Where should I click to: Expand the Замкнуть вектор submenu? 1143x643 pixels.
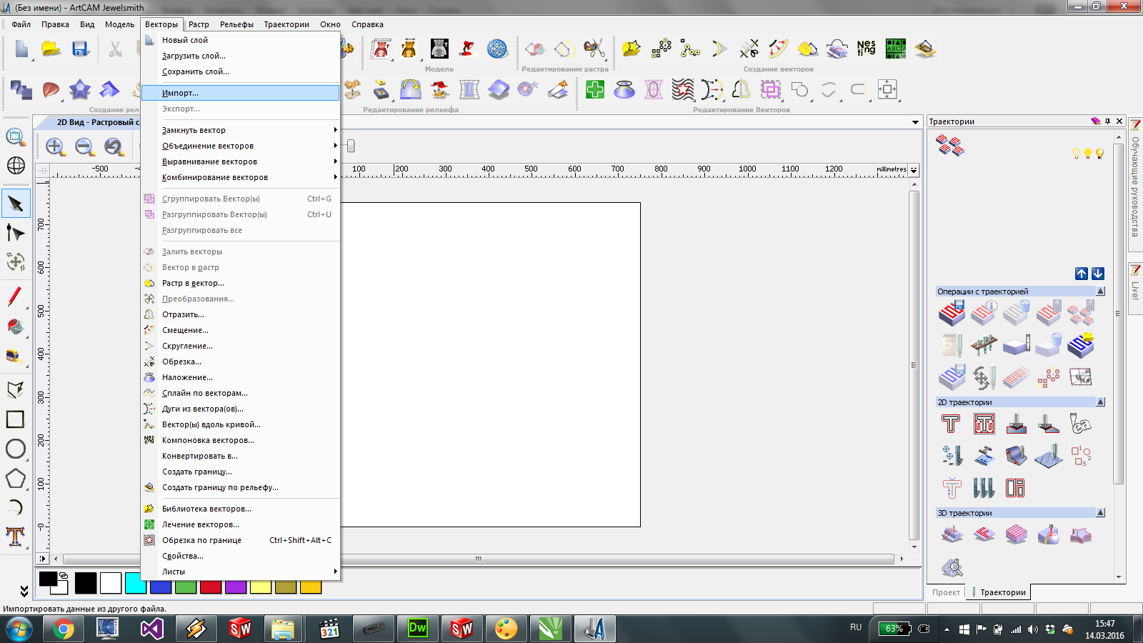[240, 130]
